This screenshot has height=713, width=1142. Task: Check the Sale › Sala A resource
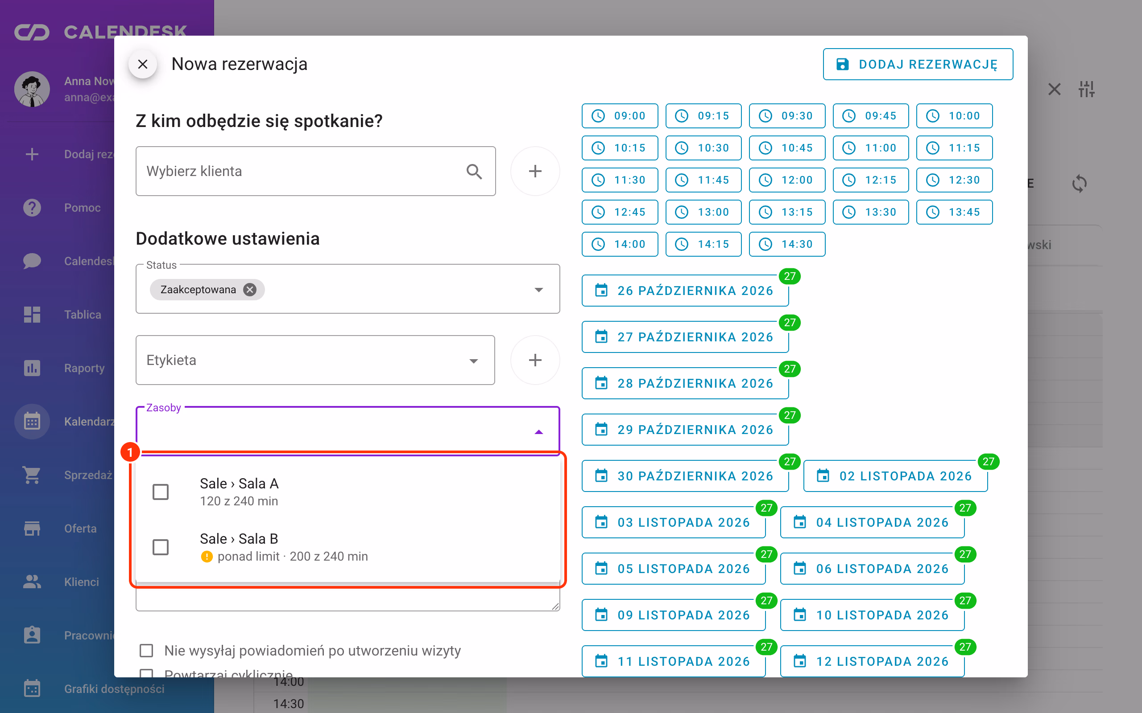click(161, 492)
